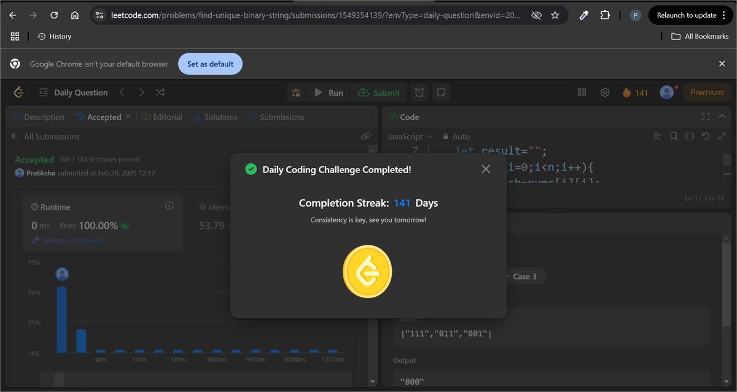Click the bookmark icon in code editor
The width and height of the screenshot is (737, 392).
673,136
